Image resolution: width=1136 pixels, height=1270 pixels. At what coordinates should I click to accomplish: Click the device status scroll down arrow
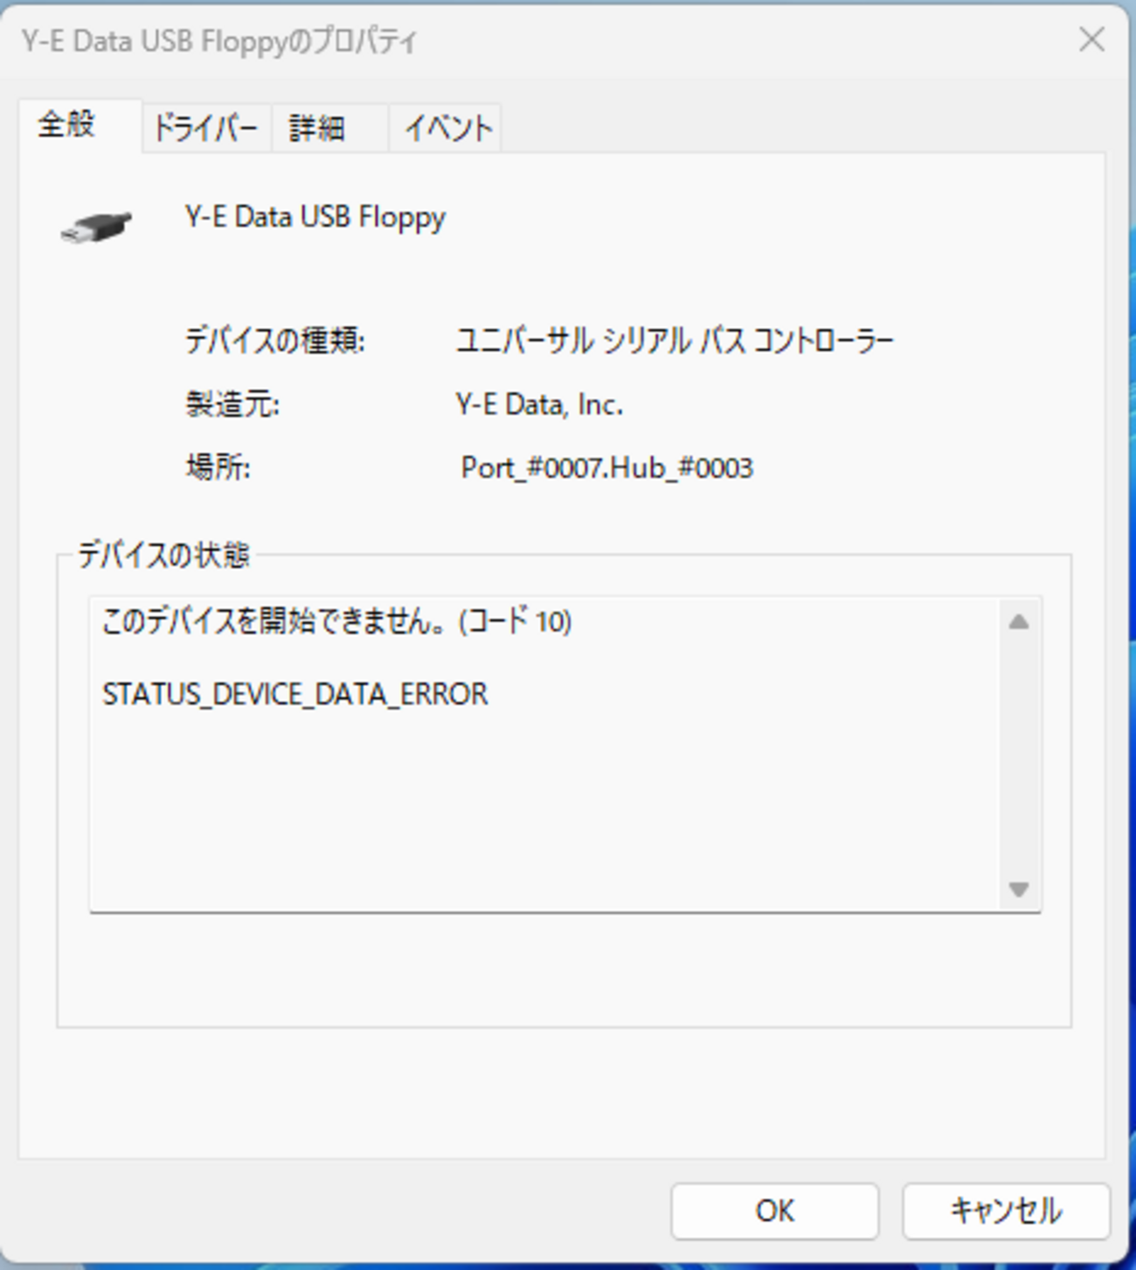click(x=1019, y=890)
